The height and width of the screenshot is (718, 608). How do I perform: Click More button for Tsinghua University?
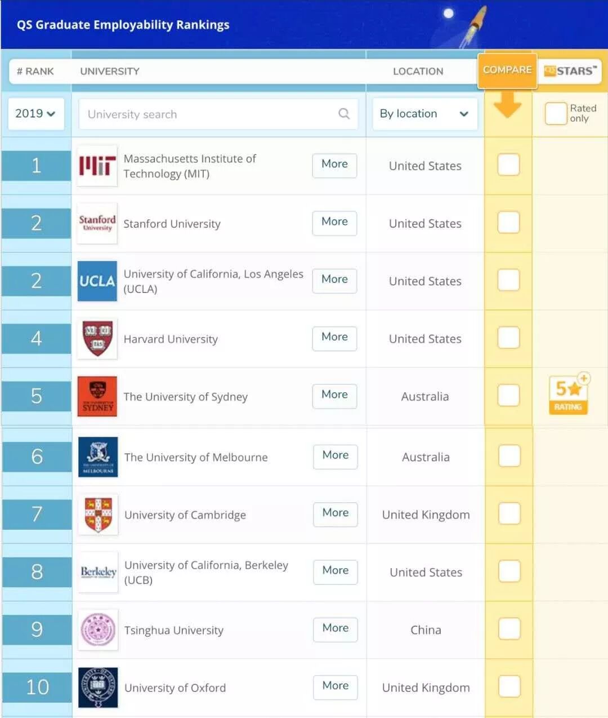[x=336, y=629]
